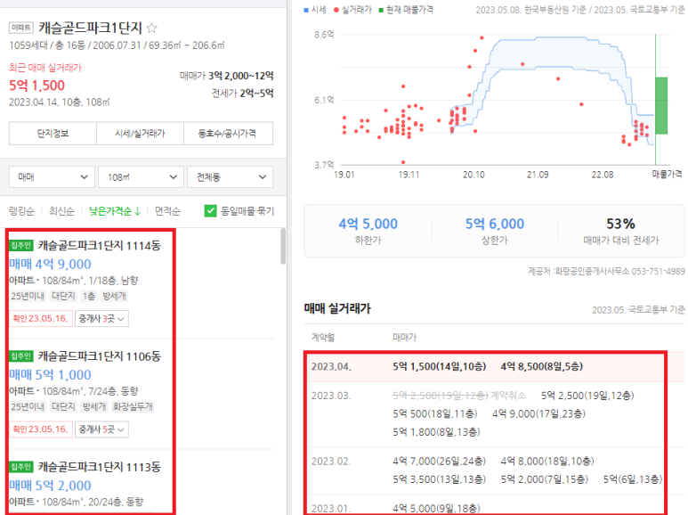This screenshot has height=515, width=688.
Task: Click the 확인23.05.16. tag on 1106동
Action: point(40,429)
